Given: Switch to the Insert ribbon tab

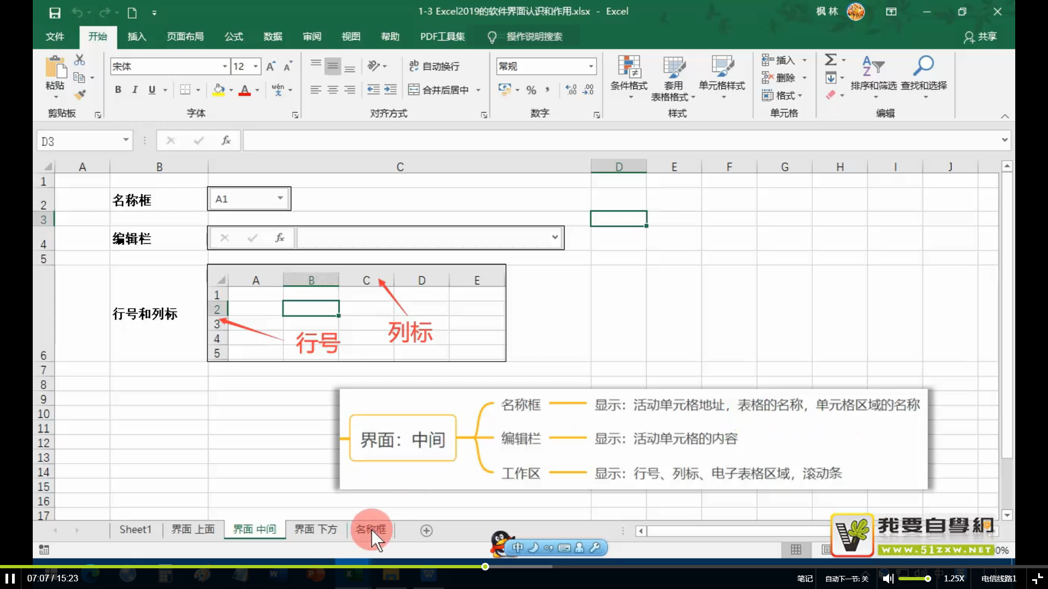Looking at the screenshot, I should pyautogui.click(x=136, y=37).
